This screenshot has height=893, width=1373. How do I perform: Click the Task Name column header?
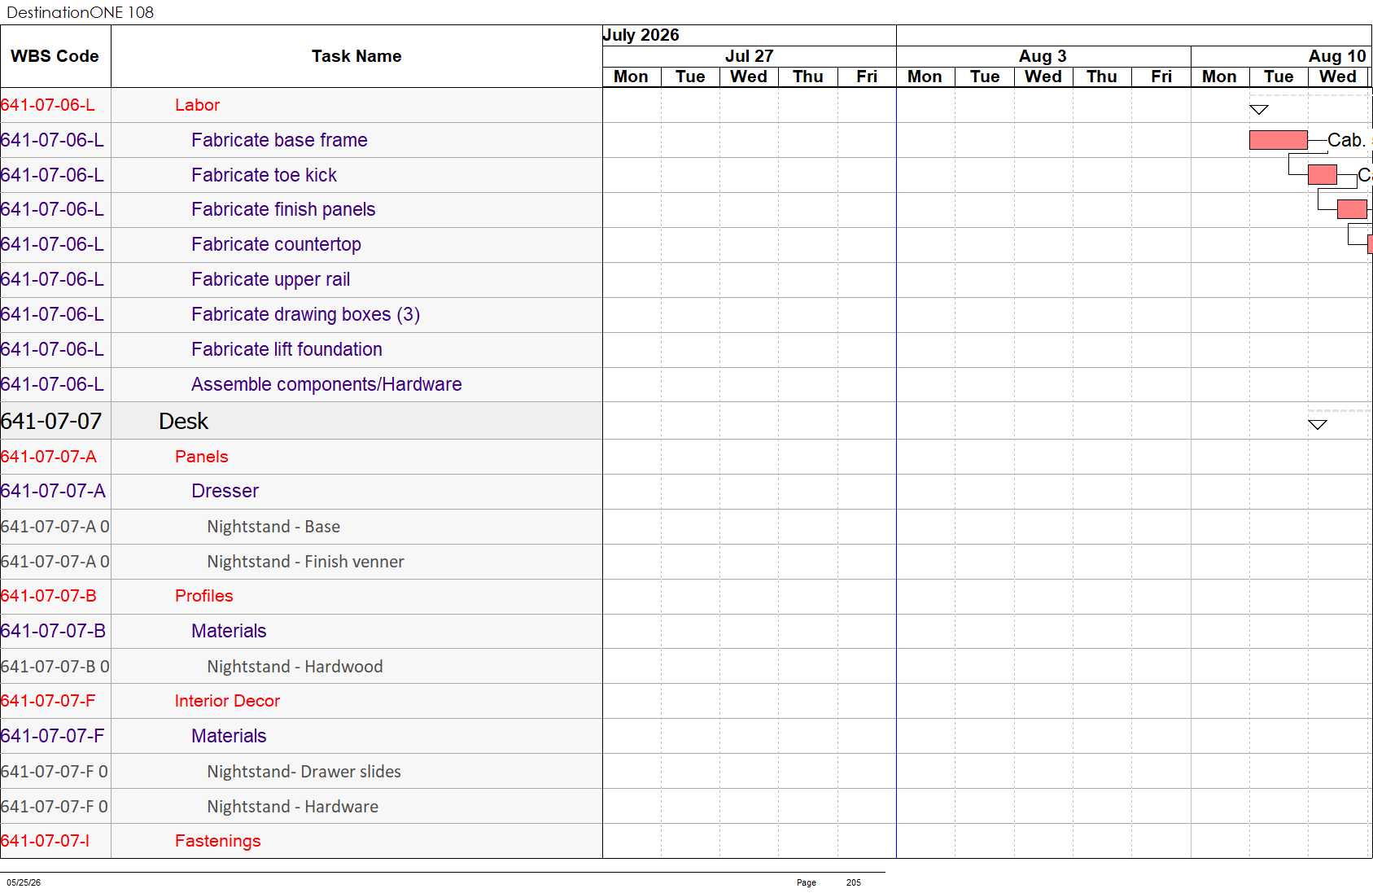coord(356,56)
